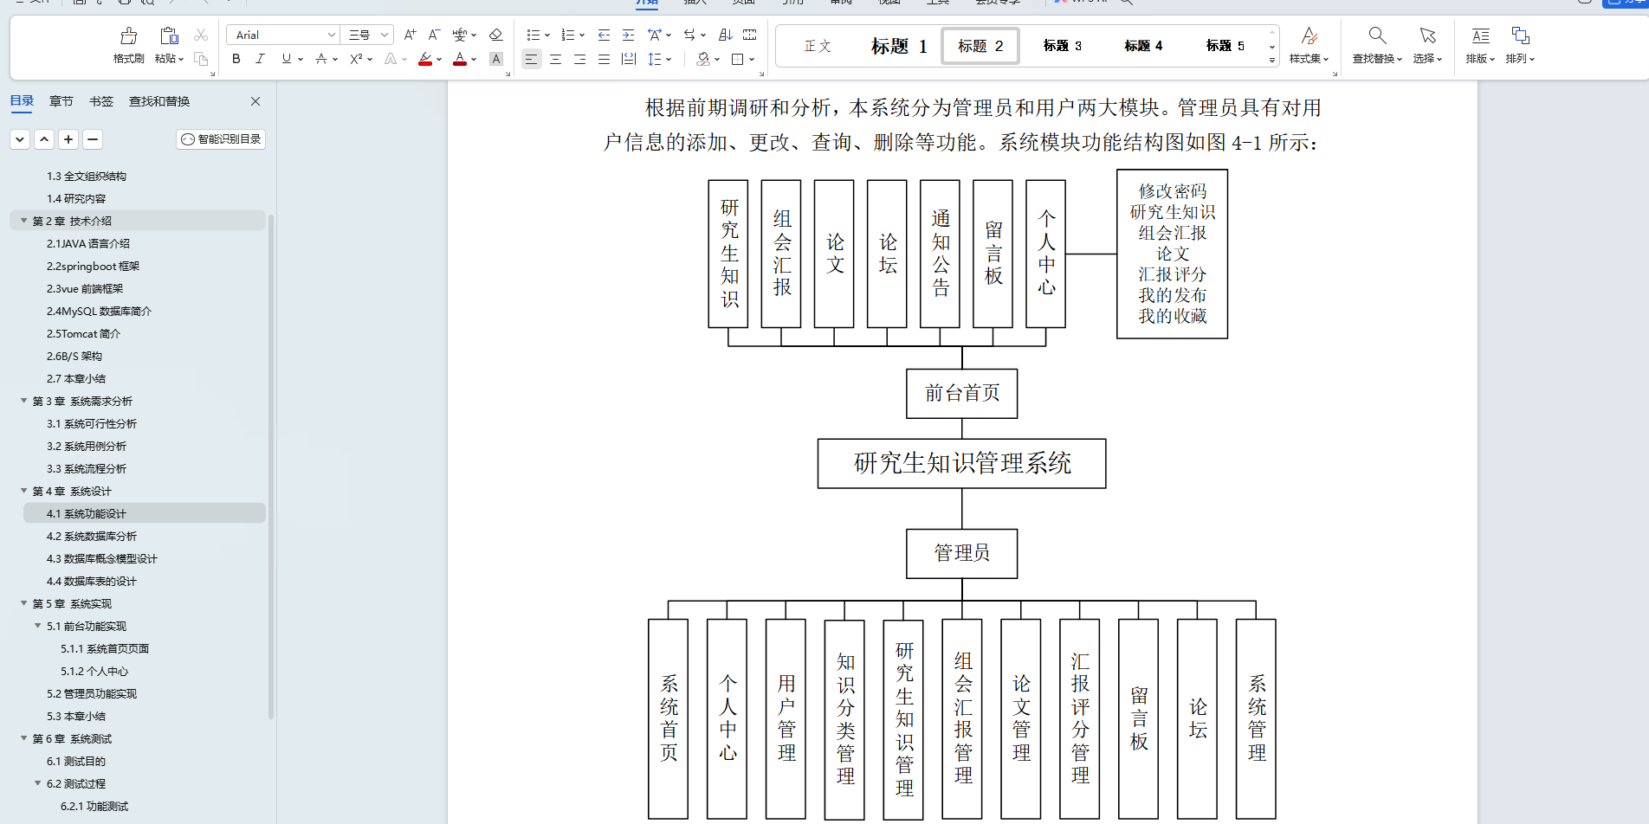The image size is (1649, 824).
Task: Click the decrease indent icon
Action: coord(604,35)
